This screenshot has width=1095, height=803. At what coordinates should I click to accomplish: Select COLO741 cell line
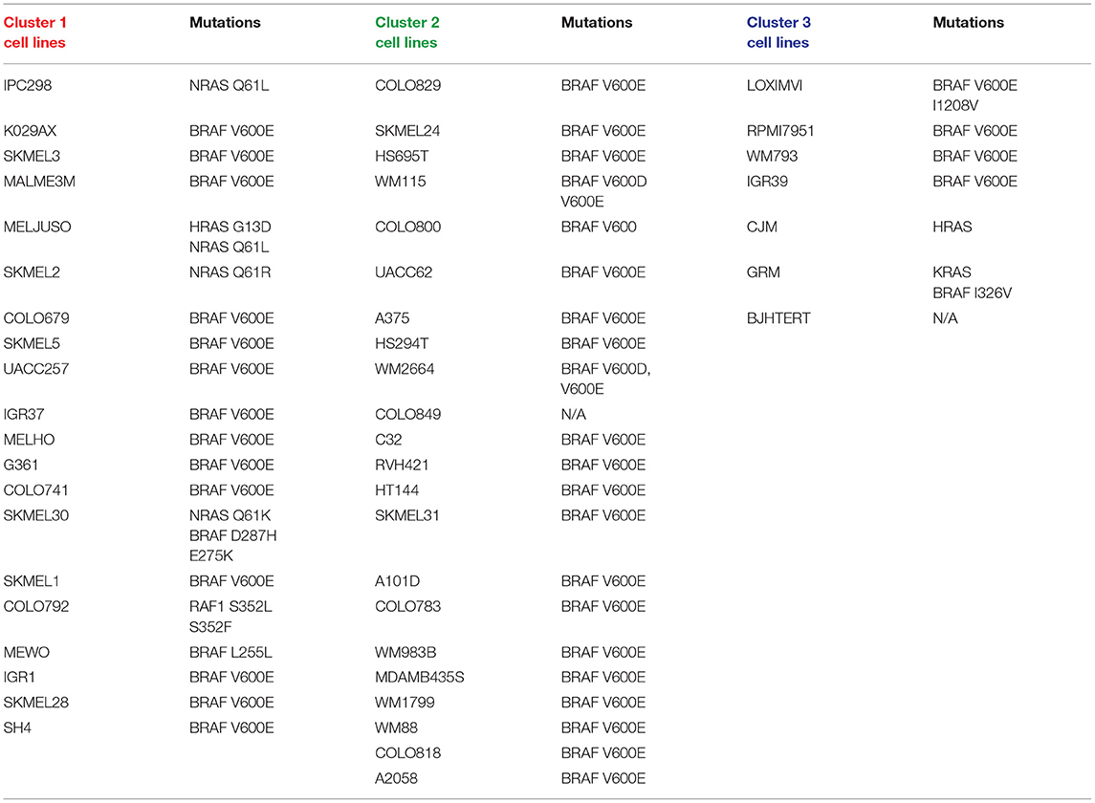pos(35,490)
